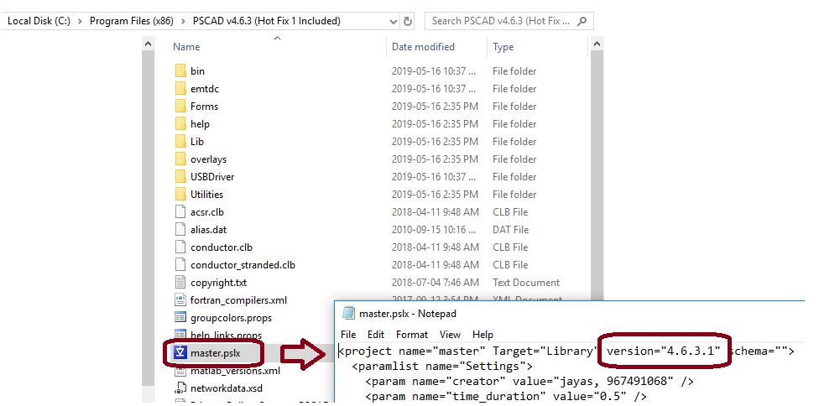Refresh the current folder view
Screen dimensions: 819x406
(x=409, y=22)
